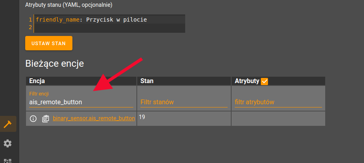364x163 pixels.
Task: Click the Atrybuty column header label
Action: coord(247,81)
